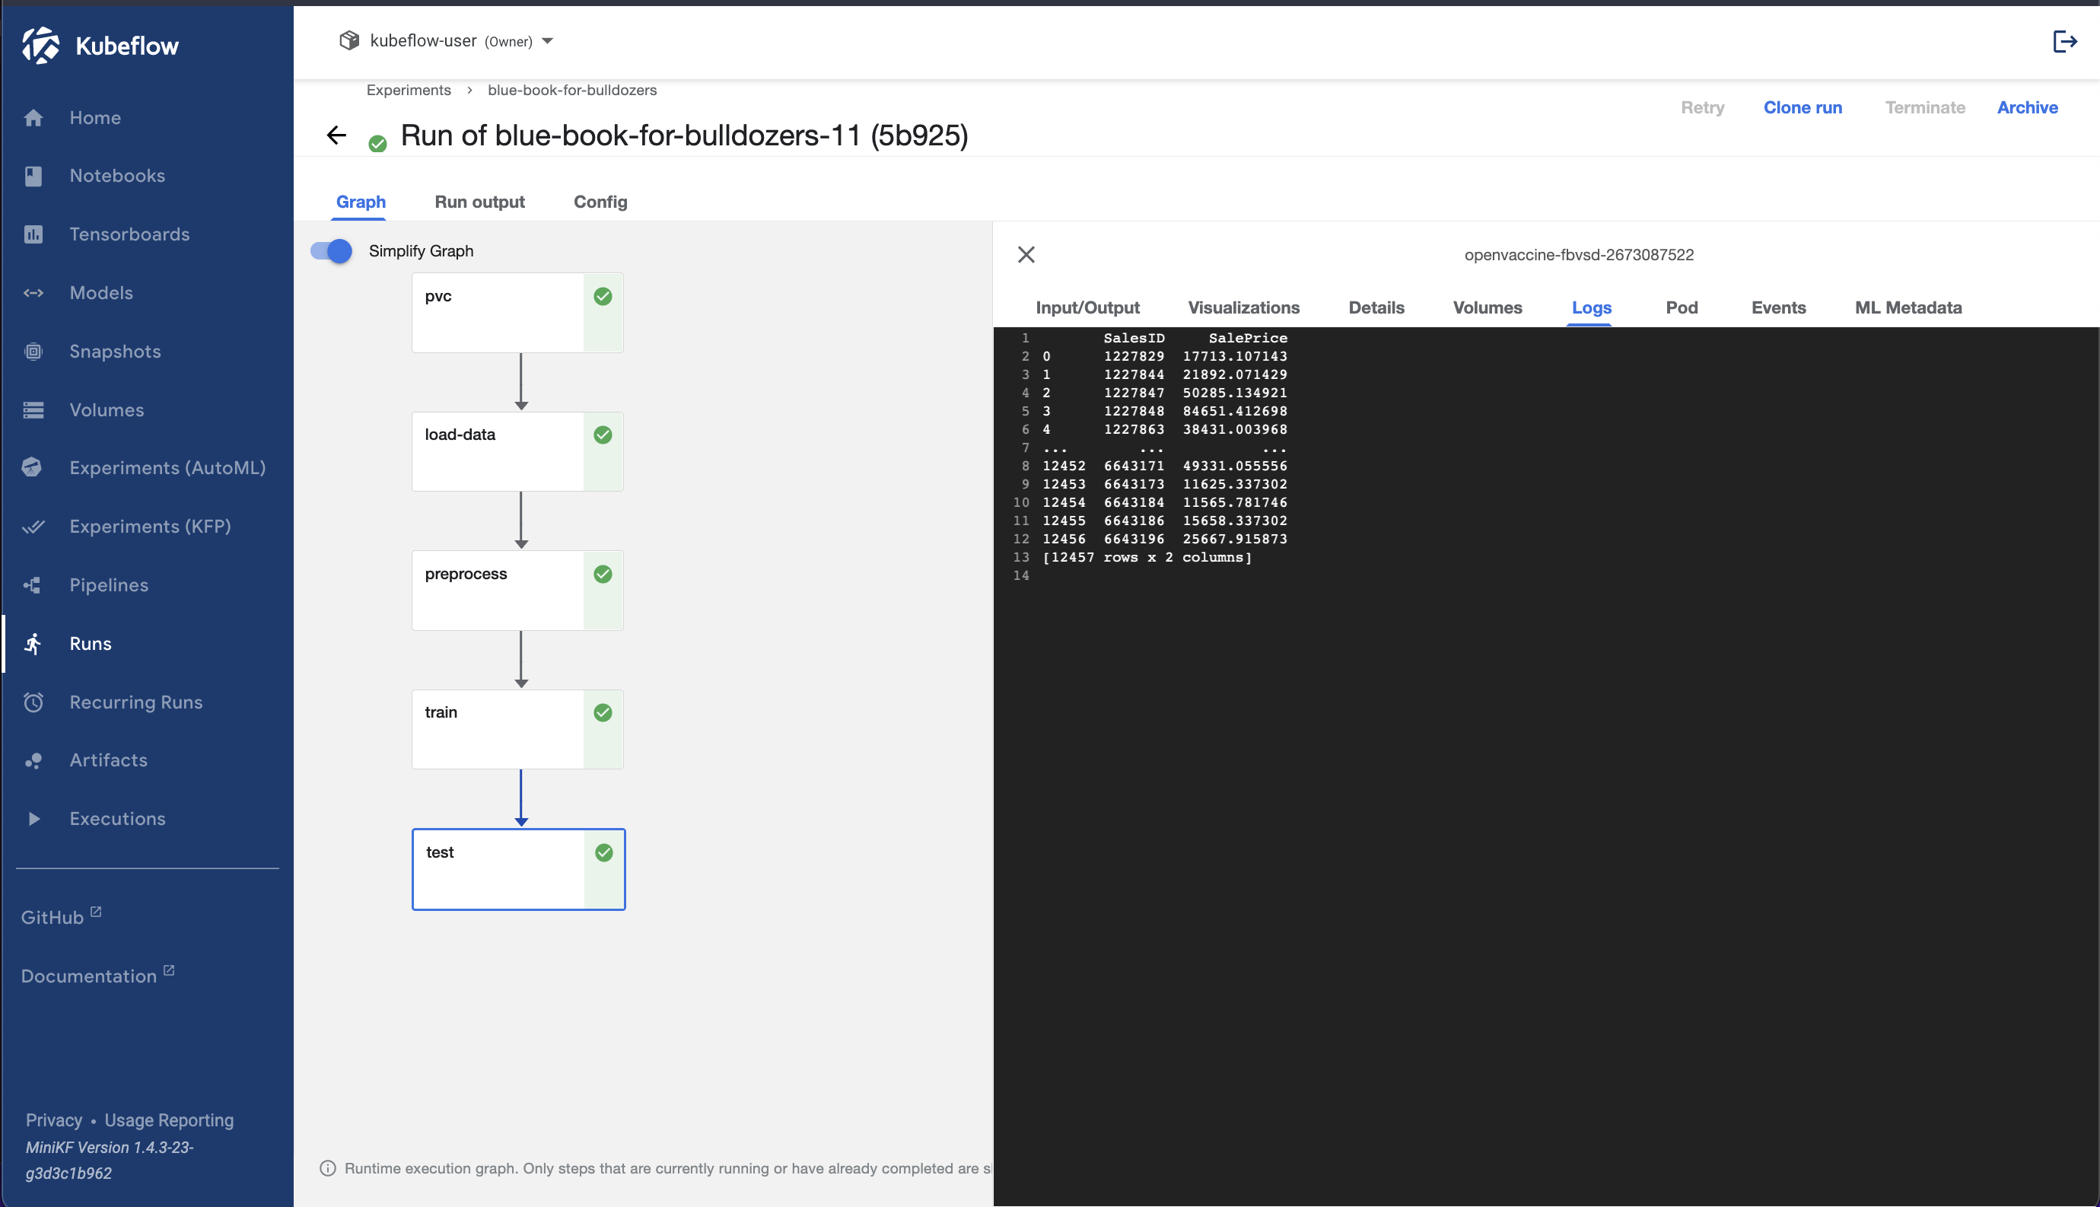
Task: Open the Config tab
Action: tap(600, 202)
